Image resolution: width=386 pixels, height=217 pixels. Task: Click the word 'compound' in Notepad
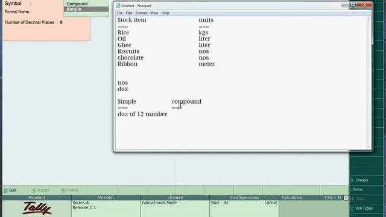[186, 102]
